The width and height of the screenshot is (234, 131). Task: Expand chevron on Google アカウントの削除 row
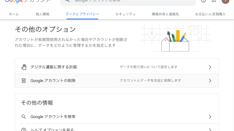[210, 81]
